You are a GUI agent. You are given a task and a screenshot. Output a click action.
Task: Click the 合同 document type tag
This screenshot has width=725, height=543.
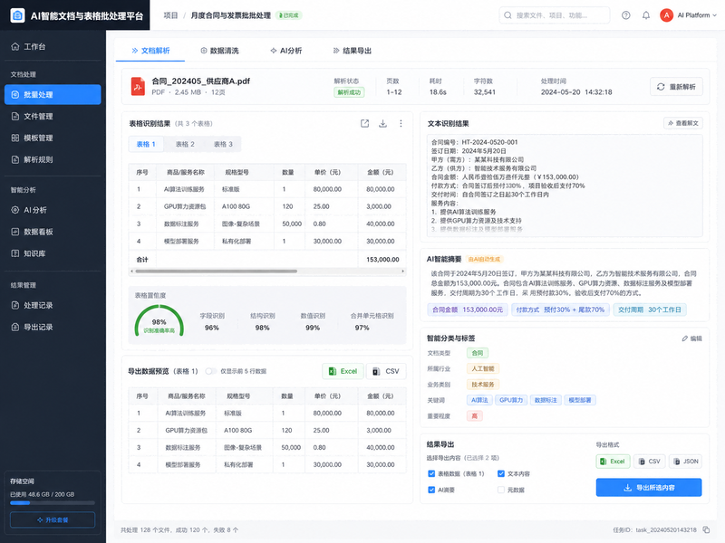pyautogui.click(x=478, y=353)
